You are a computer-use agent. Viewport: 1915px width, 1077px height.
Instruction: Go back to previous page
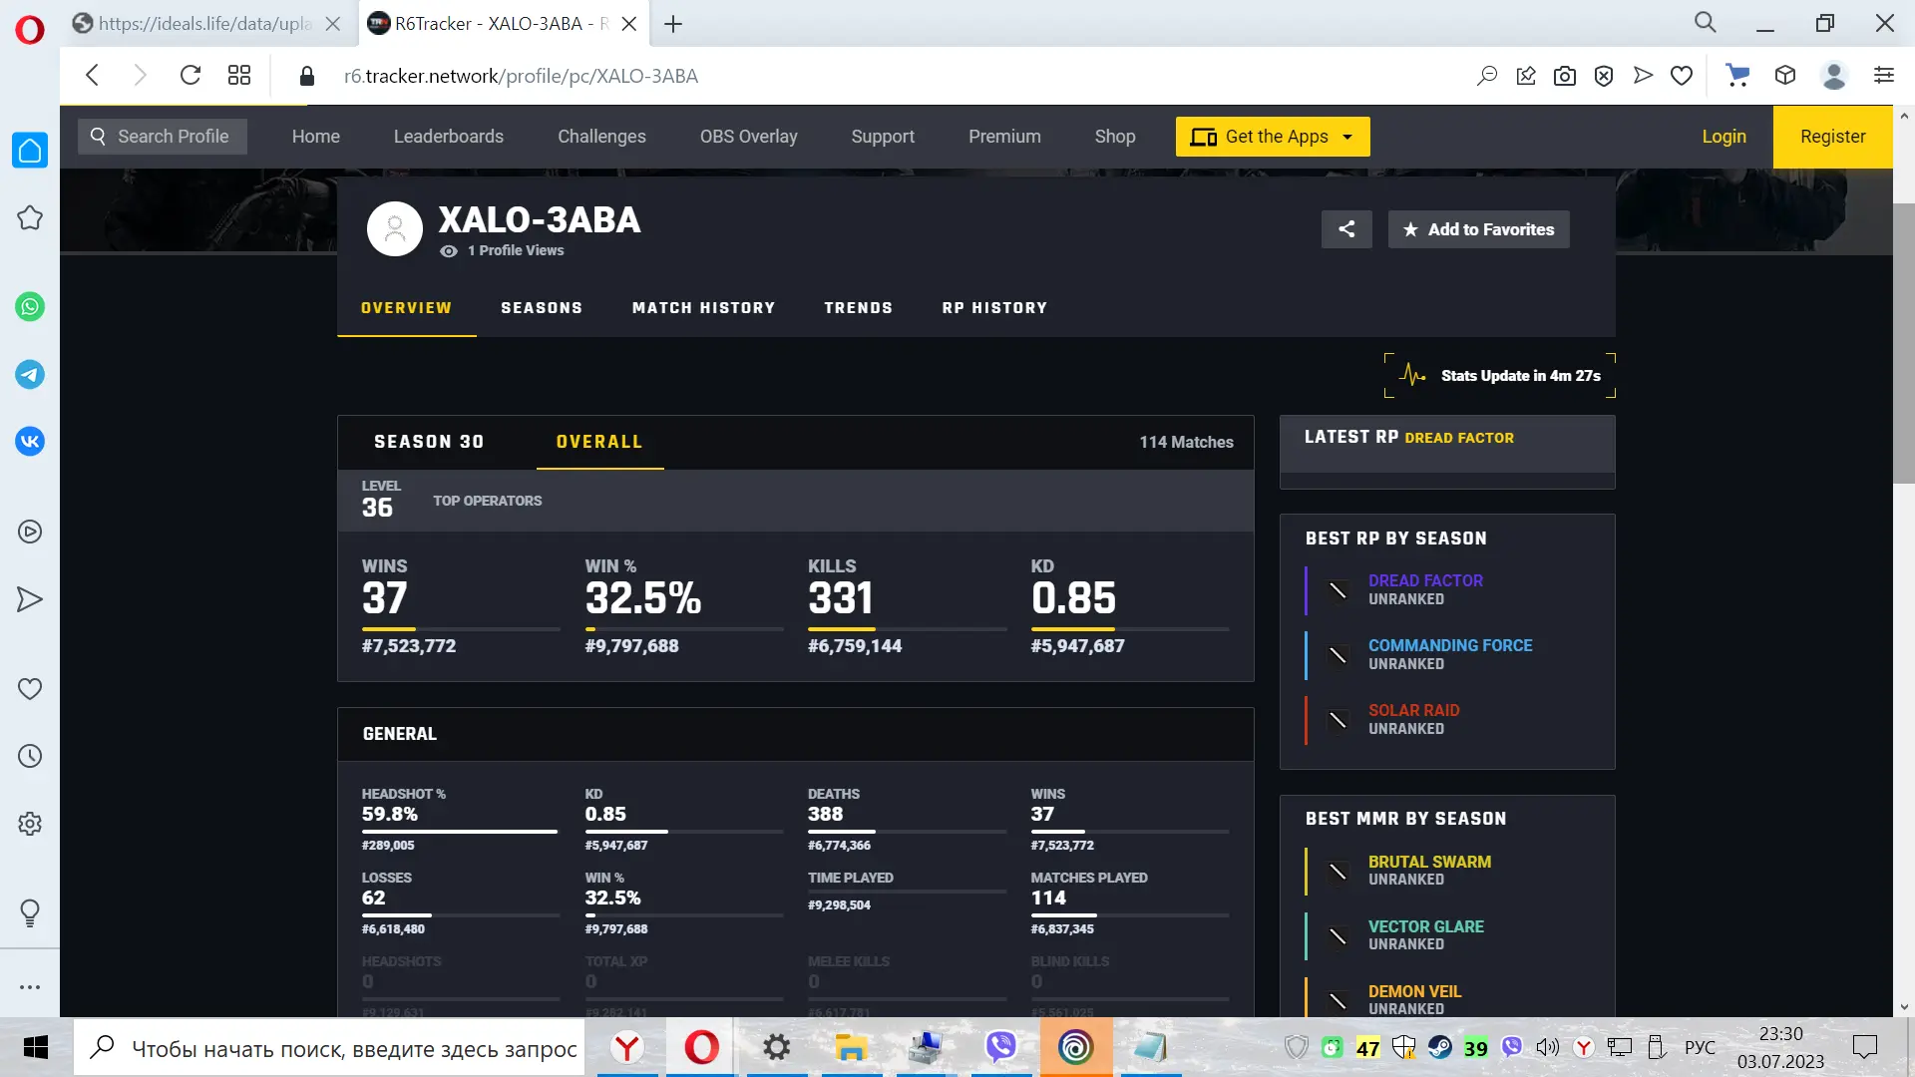[x=93, y=76]
